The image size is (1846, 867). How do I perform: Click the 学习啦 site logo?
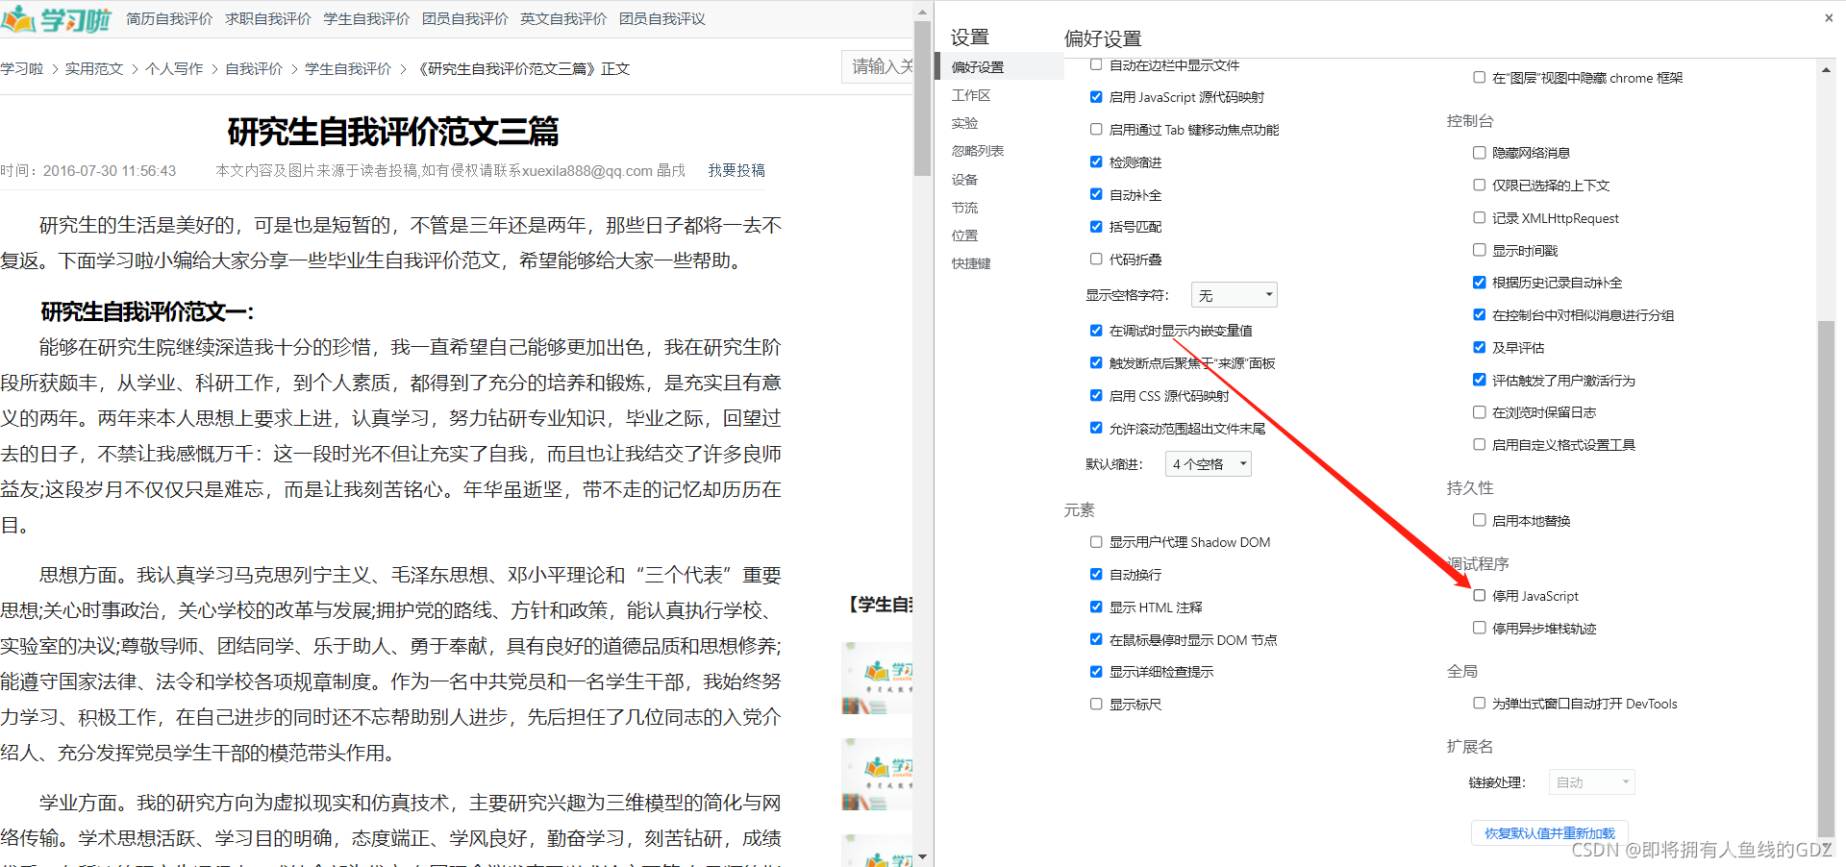pyautogui.click(x=56, y=19)
